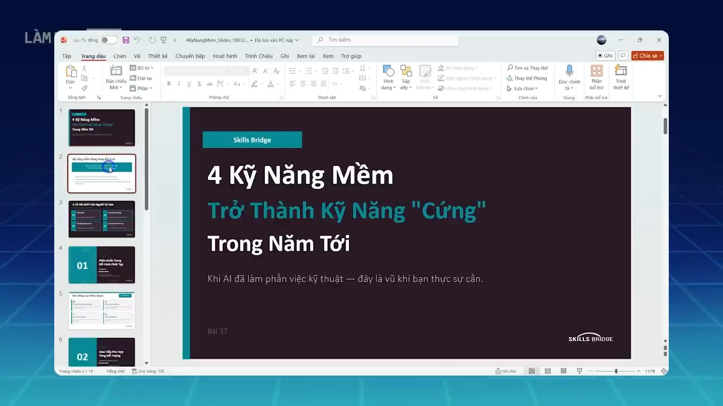Click the Thay thế Phông button
This screenshot has width=723, height=406.
pos(527,78)
